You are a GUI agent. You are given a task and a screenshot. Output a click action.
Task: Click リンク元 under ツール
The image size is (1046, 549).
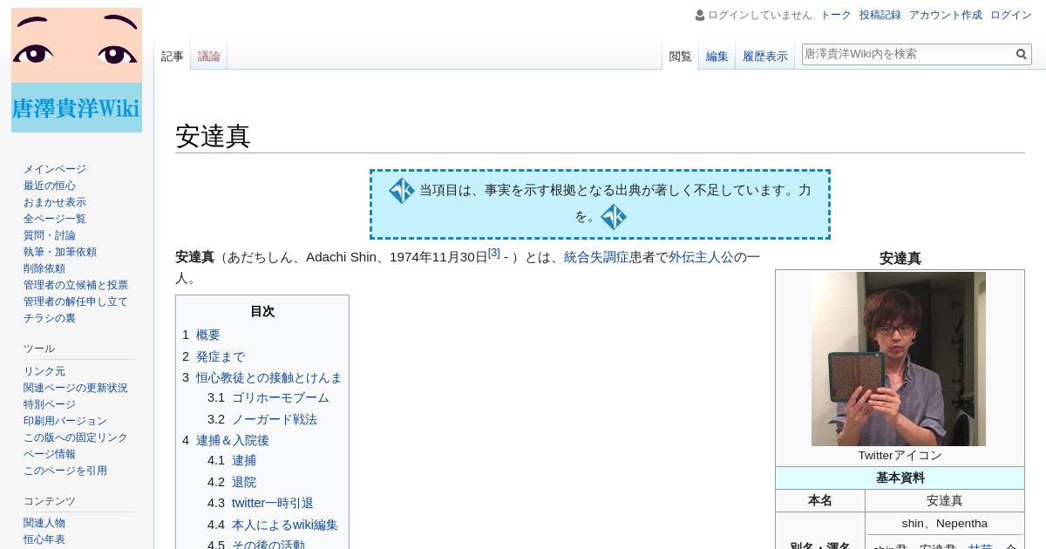44,371
